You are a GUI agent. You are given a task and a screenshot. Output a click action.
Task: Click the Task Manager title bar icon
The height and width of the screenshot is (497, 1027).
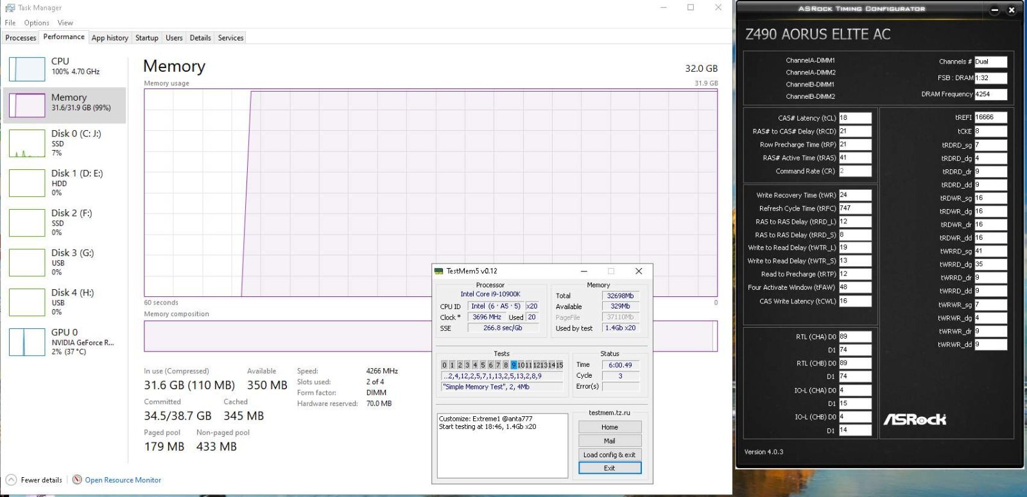10,8
